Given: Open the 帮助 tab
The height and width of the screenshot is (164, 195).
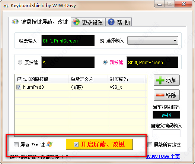Looking at the screenshot, I should (119, 22).
